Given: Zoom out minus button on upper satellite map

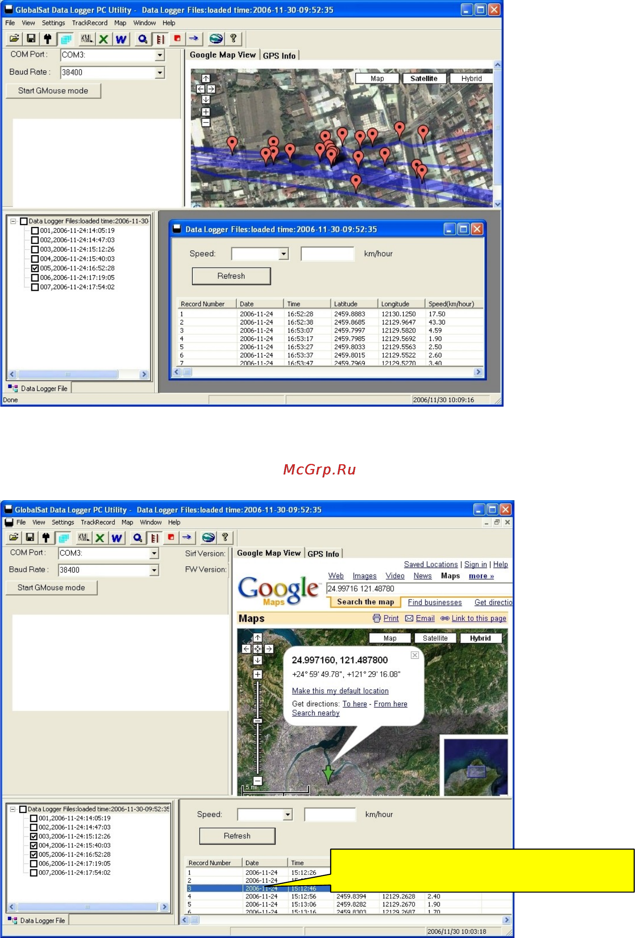Looking at the screenshot, I should [x=206, y=122].
